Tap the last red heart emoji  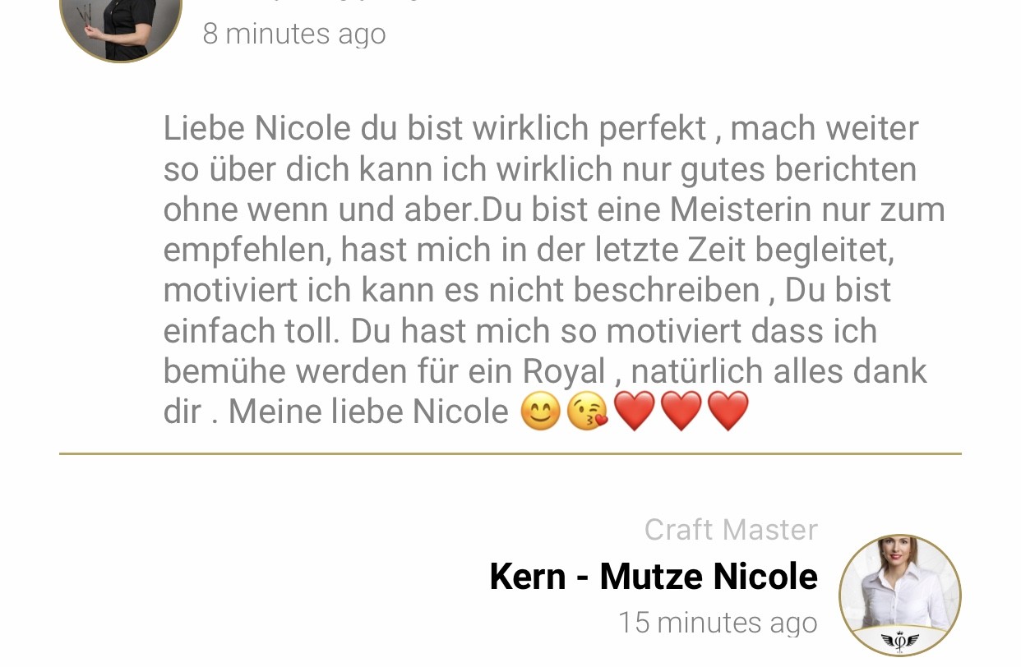point(728,412)
